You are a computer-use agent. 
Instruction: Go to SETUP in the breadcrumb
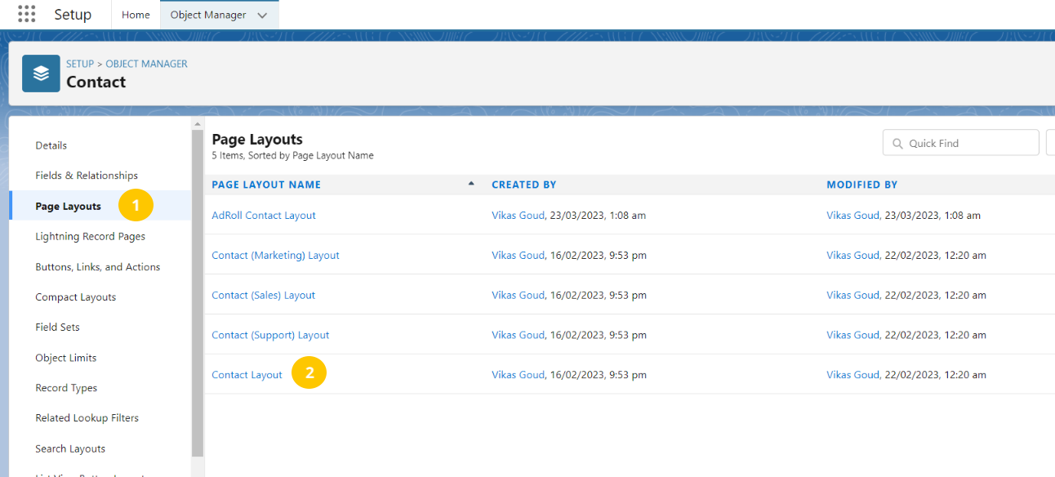click(80, 64)
